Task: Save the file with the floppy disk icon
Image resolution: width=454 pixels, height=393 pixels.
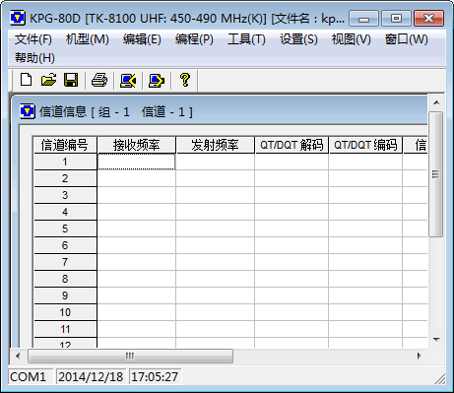Action: [71, 80]
